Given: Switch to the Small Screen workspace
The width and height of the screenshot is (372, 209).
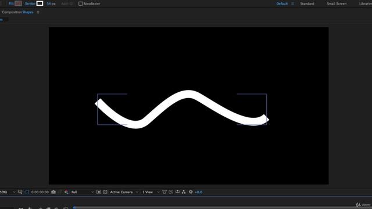Looking at the screenshot, I should coord(337,3).
